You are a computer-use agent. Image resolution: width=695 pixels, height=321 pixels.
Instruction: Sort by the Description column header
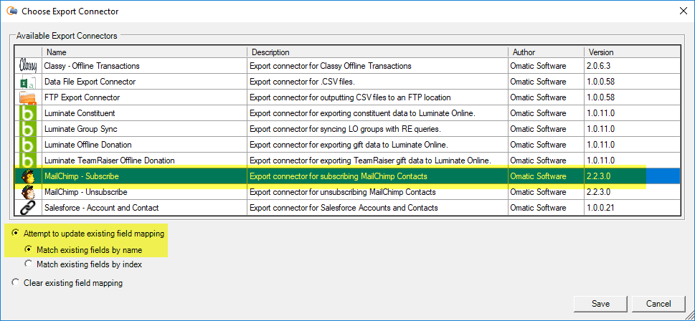378,52
